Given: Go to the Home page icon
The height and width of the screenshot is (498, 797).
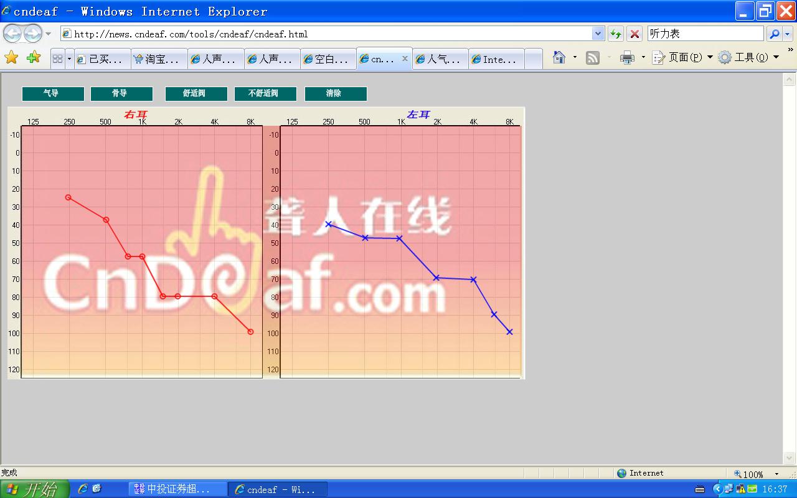Looking at the screenshot, I should [559, 58].
